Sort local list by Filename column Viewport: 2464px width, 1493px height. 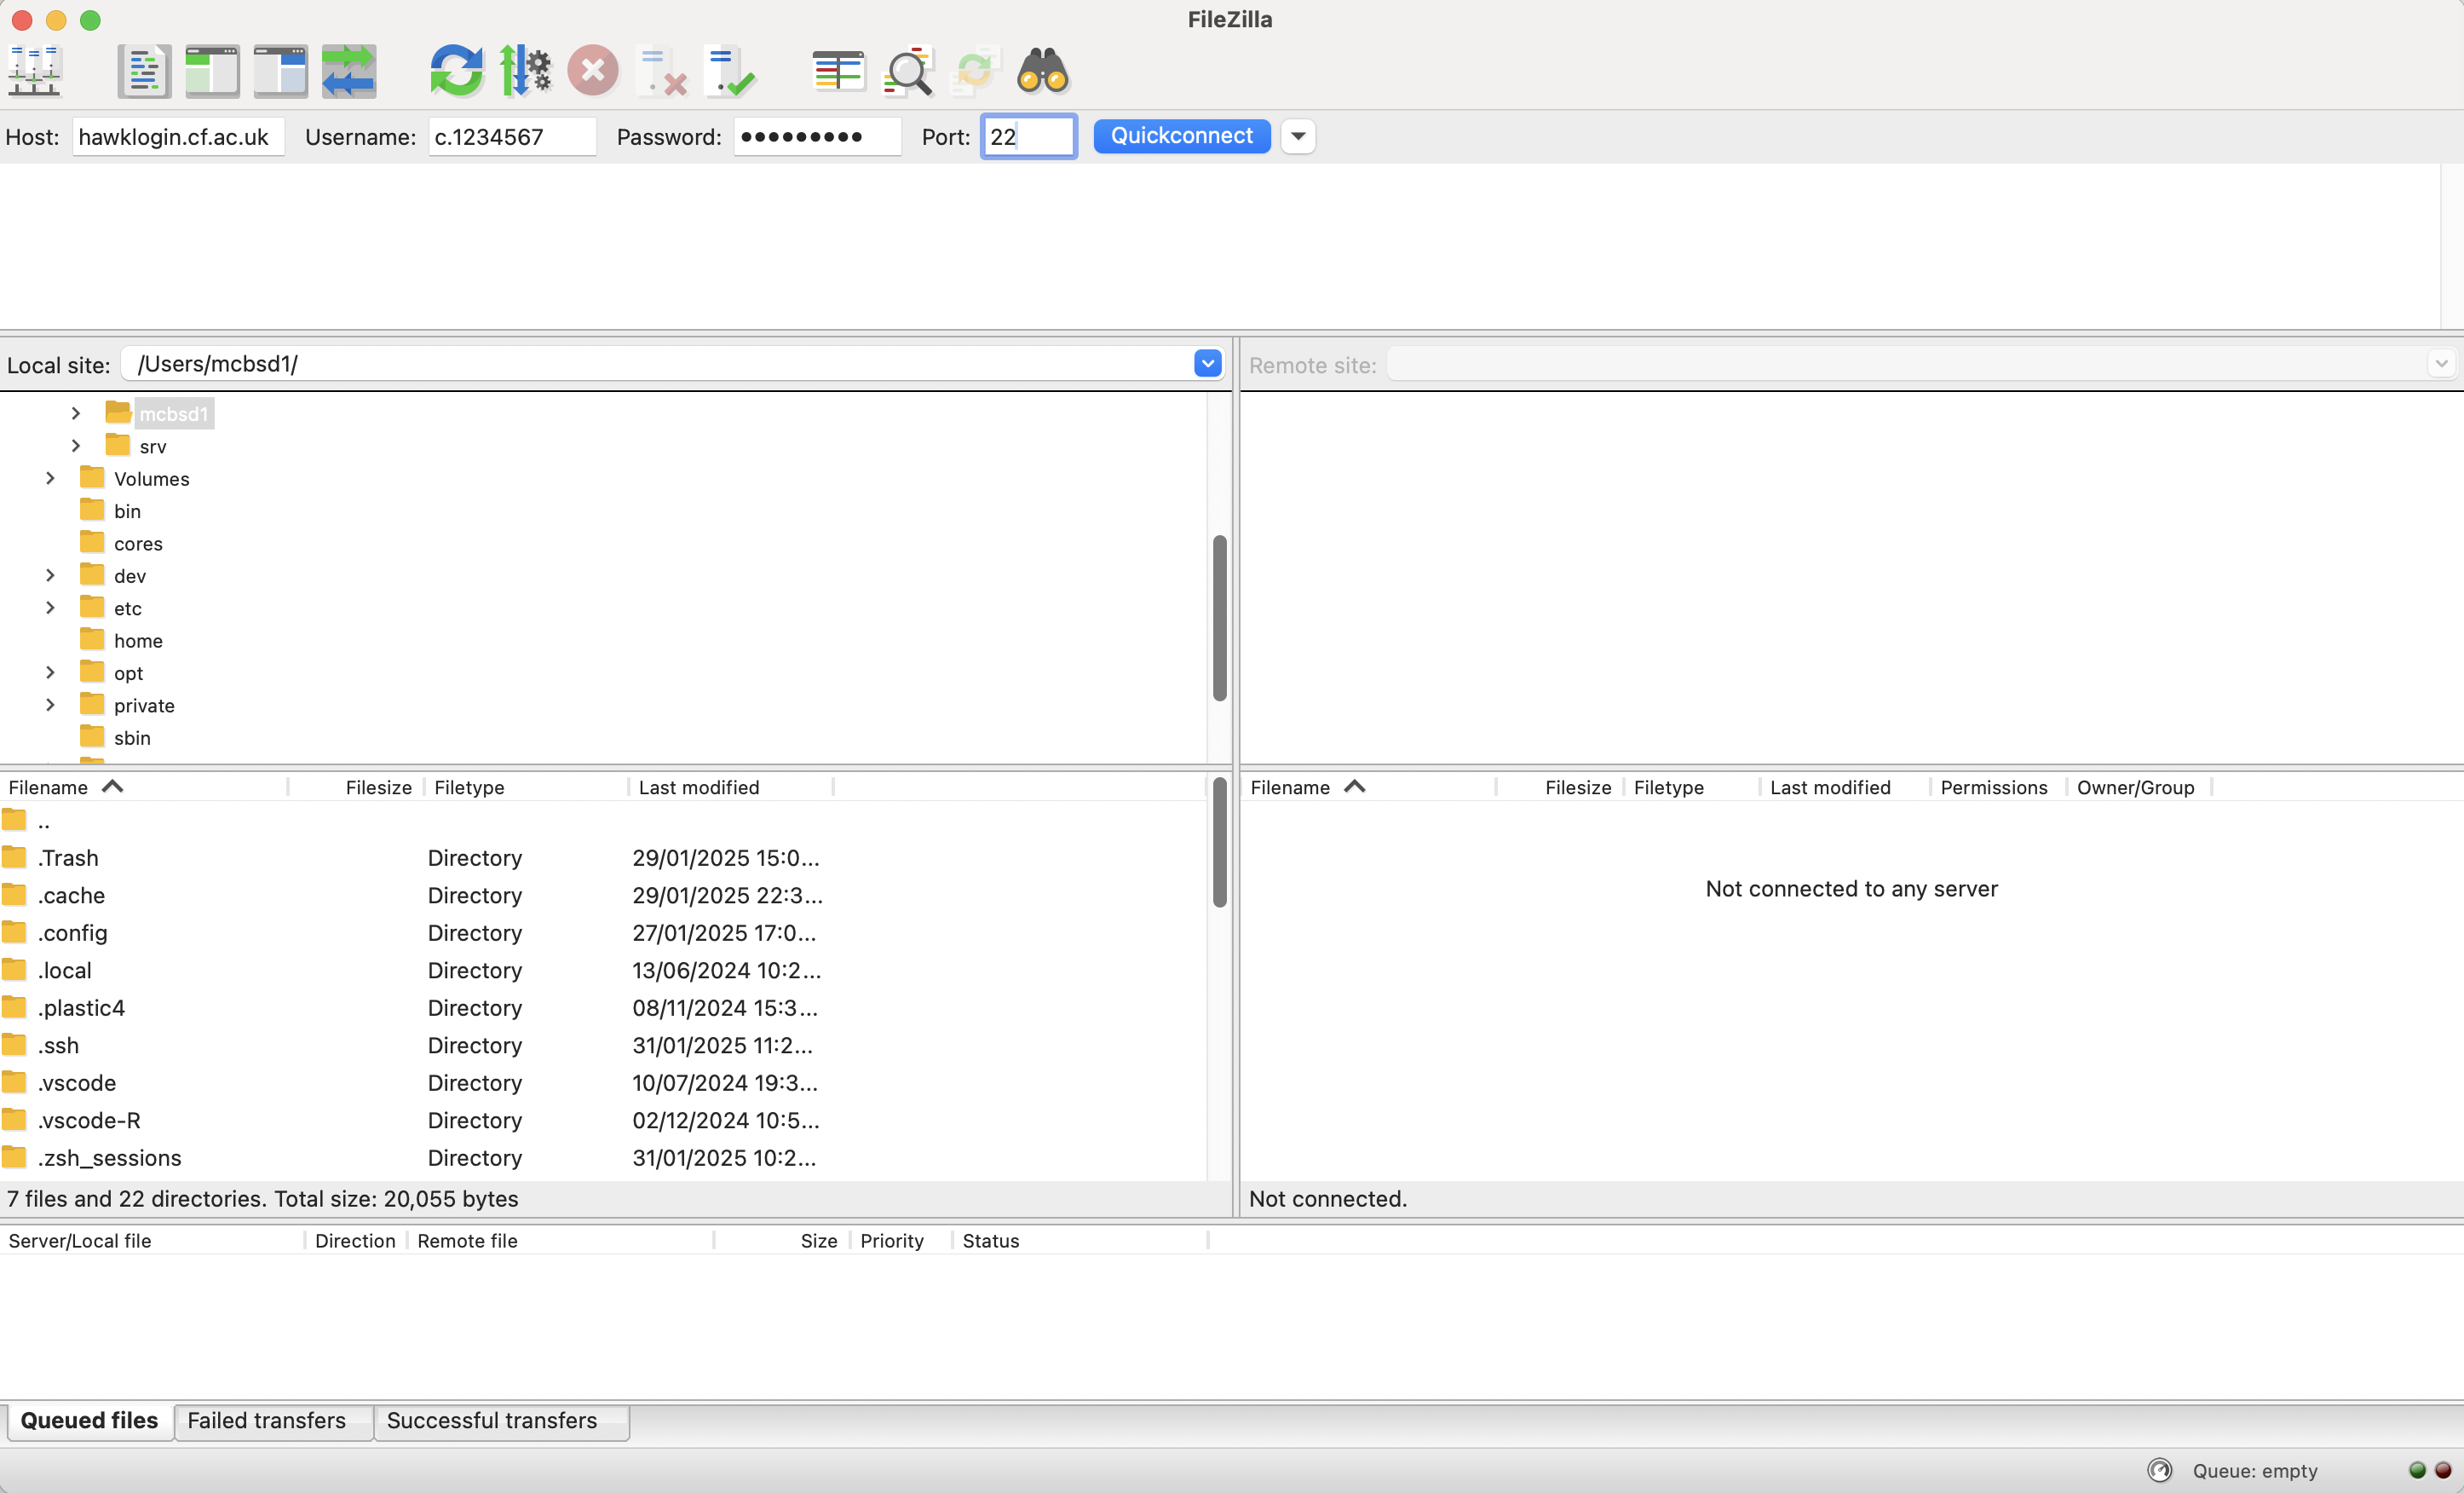pos(145,787)
